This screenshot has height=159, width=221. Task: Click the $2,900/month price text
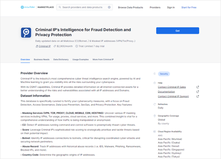coord(65,46)
